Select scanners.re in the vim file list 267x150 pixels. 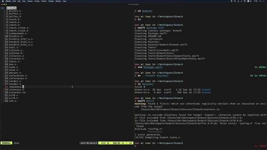pos(17,92)
